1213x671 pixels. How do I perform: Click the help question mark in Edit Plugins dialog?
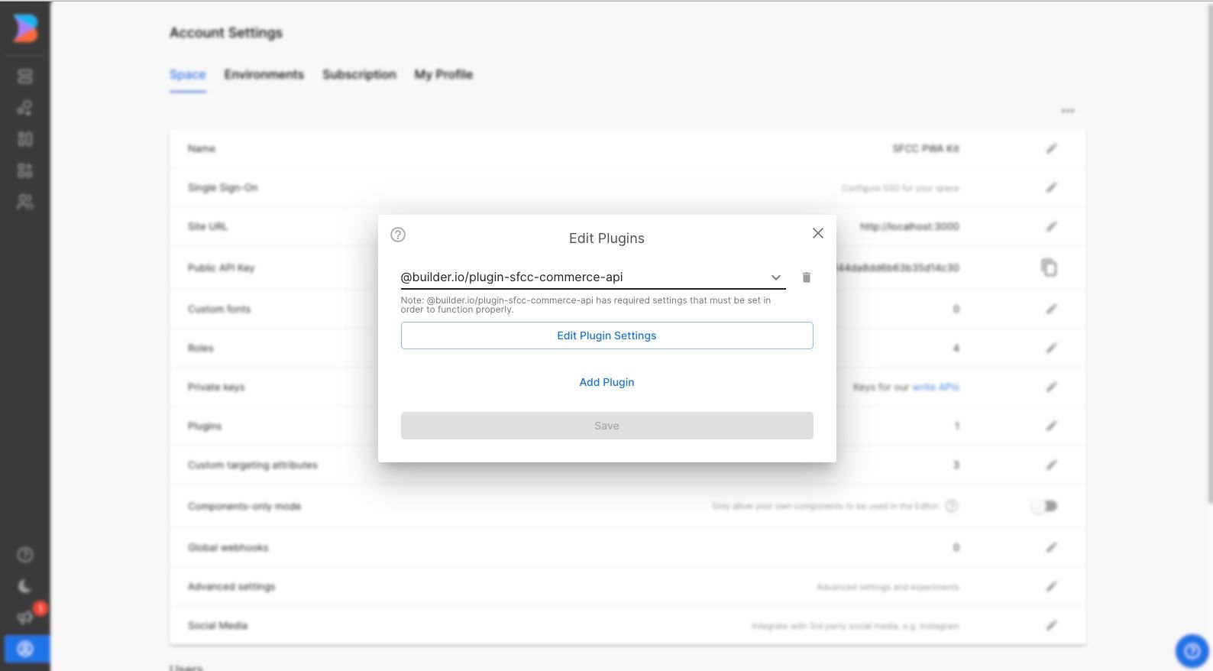(398, 235)
